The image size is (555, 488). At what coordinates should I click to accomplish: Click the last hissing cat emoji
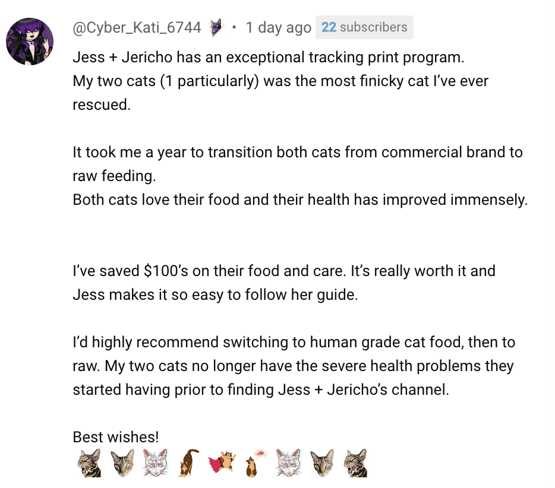(355, 463)
